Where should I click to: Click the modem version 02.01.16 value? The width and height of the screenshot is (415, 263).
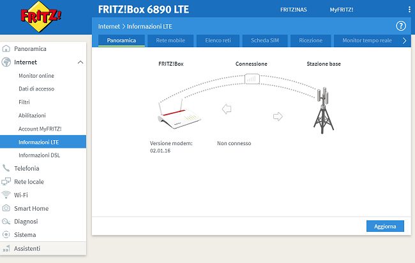pyautogui.click(x=160, y=151)
